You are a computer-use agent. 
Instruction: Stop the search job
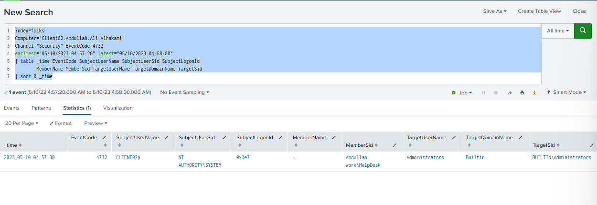496,92
